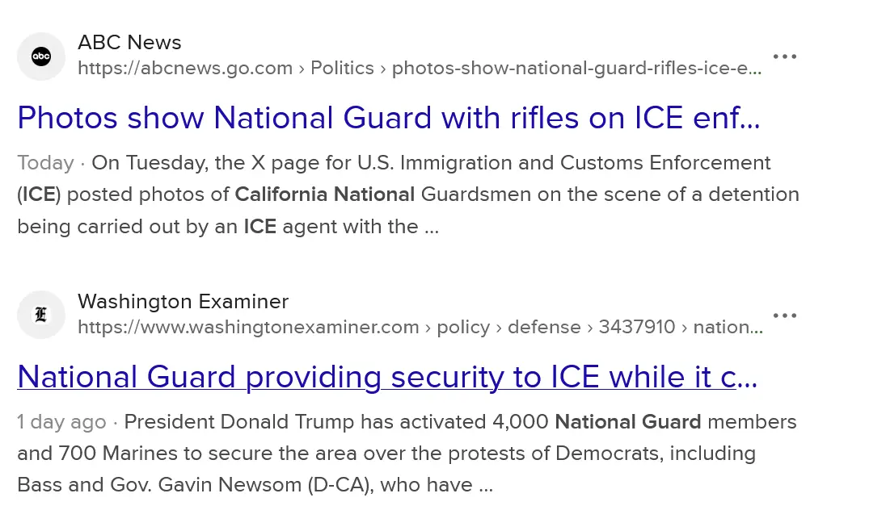886x531 pixels.
Task: Click the Washington Examiner site name
Action: (183, 302)
